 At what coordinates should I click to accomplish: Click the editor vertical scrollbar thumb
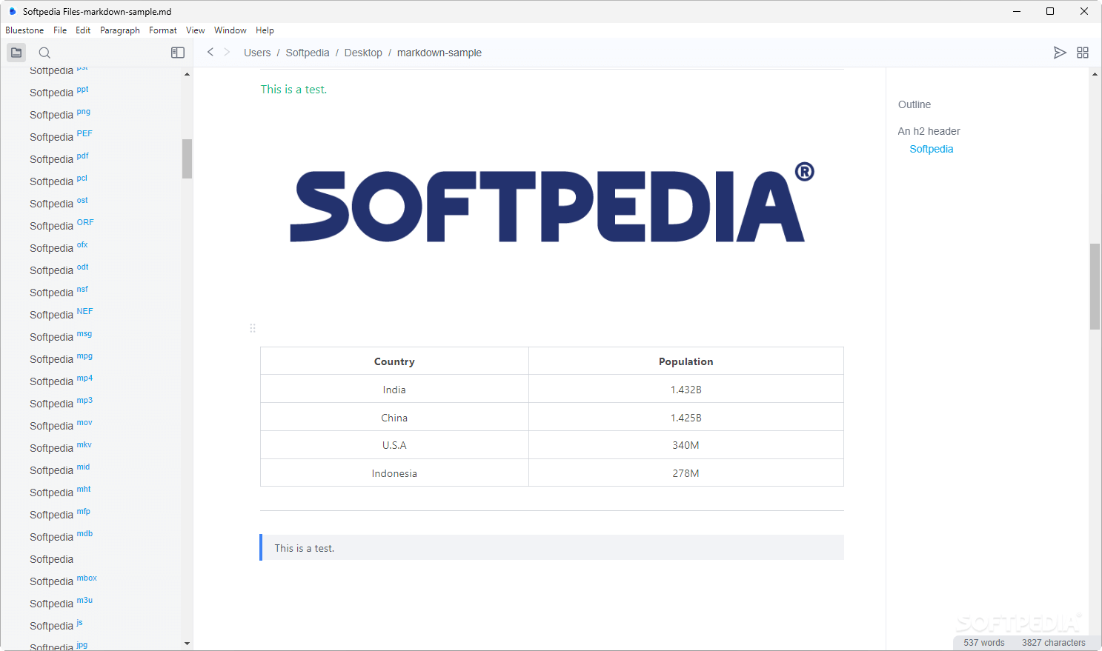tap(1095, 286)
